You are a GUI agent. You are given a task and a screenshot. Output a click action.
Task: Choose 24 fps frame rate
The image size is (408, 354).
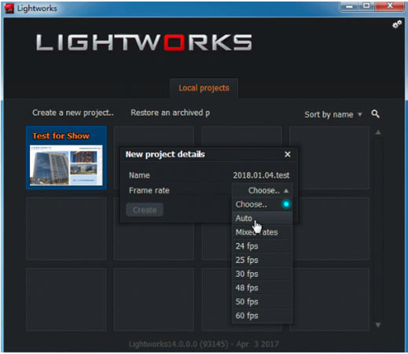click(x=263, y=246)
